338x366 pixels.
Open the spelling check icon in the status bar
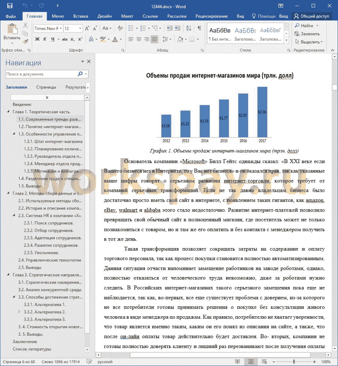tap(89, 362)
